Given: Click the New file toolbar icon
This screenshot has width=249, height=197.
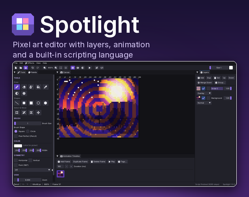Looking at the screenshot, I should point(16,68).
